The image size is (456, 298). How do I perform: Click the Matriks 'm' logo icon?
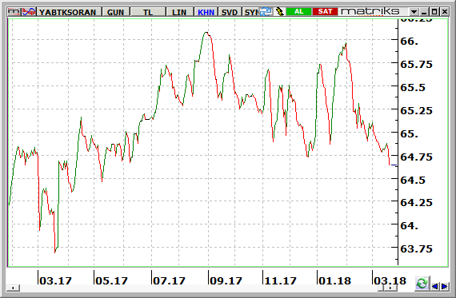[14, 12]
